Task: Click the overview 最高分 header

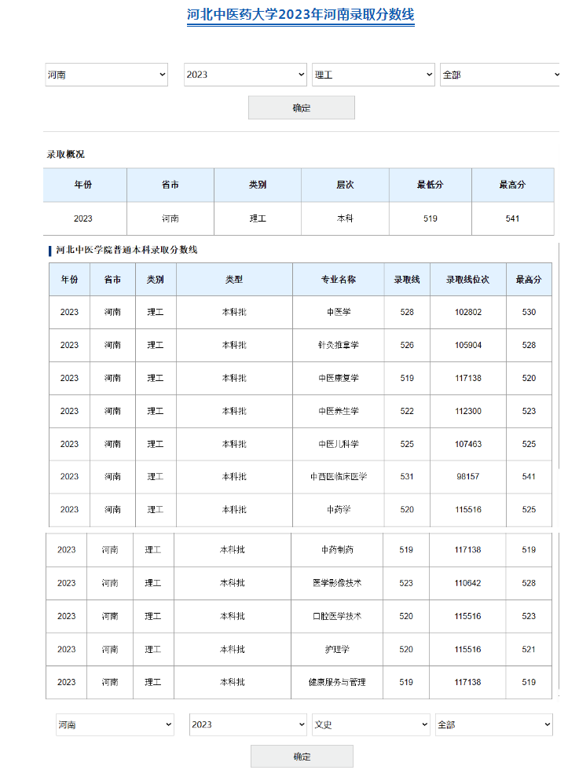Action: click(513, 185)
